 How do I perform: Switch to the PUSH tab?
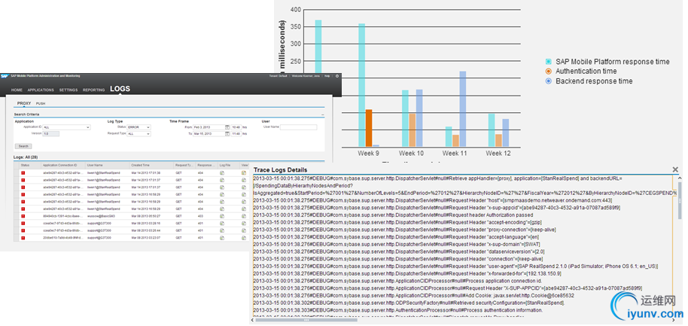click(41, 104)
